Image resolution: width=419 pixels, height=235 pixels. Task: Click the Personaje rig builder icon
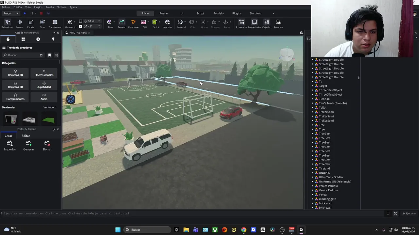(x=133, y=23)
